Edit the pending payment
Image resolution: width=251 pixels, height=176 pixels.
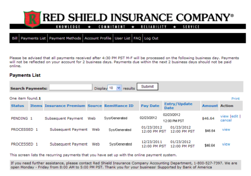tap(235, 116)
